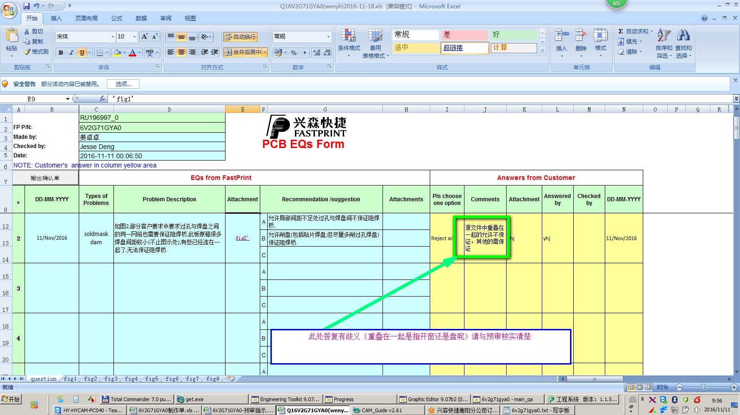The width and height of the screenshot is (740, 415).
Task: Open the fill color dropdown arrow
Action: (x=125, y=53)
